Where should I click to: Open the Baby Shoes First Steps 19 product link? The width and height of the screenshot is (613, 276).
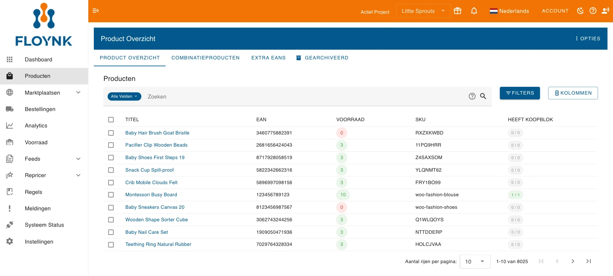155,158
